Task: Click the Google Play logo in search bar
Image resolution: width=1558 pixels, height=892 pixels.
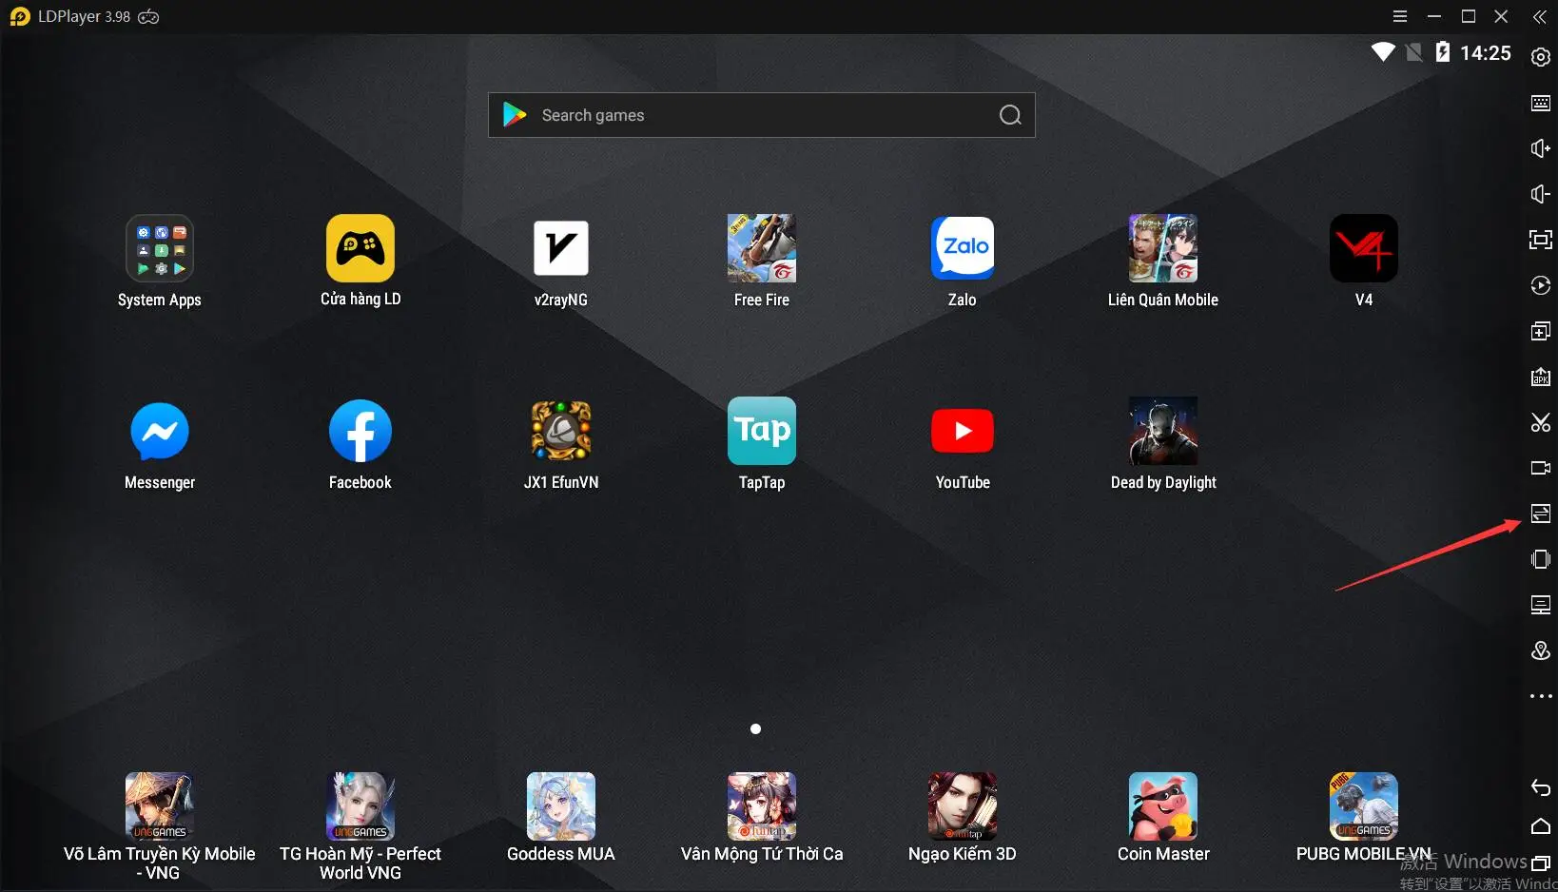Action: [515, 115]
